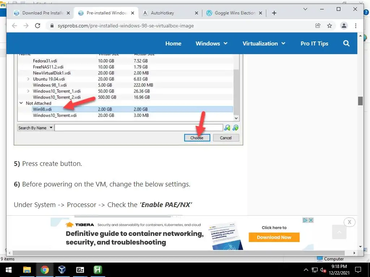Expand the Virtualization navigation menu

pyautogui.click(x=264, y=43)
